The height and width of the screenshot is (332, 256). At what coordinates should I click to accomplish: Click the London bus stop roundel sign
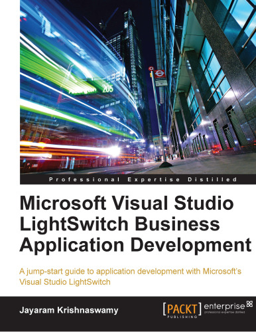160,74
